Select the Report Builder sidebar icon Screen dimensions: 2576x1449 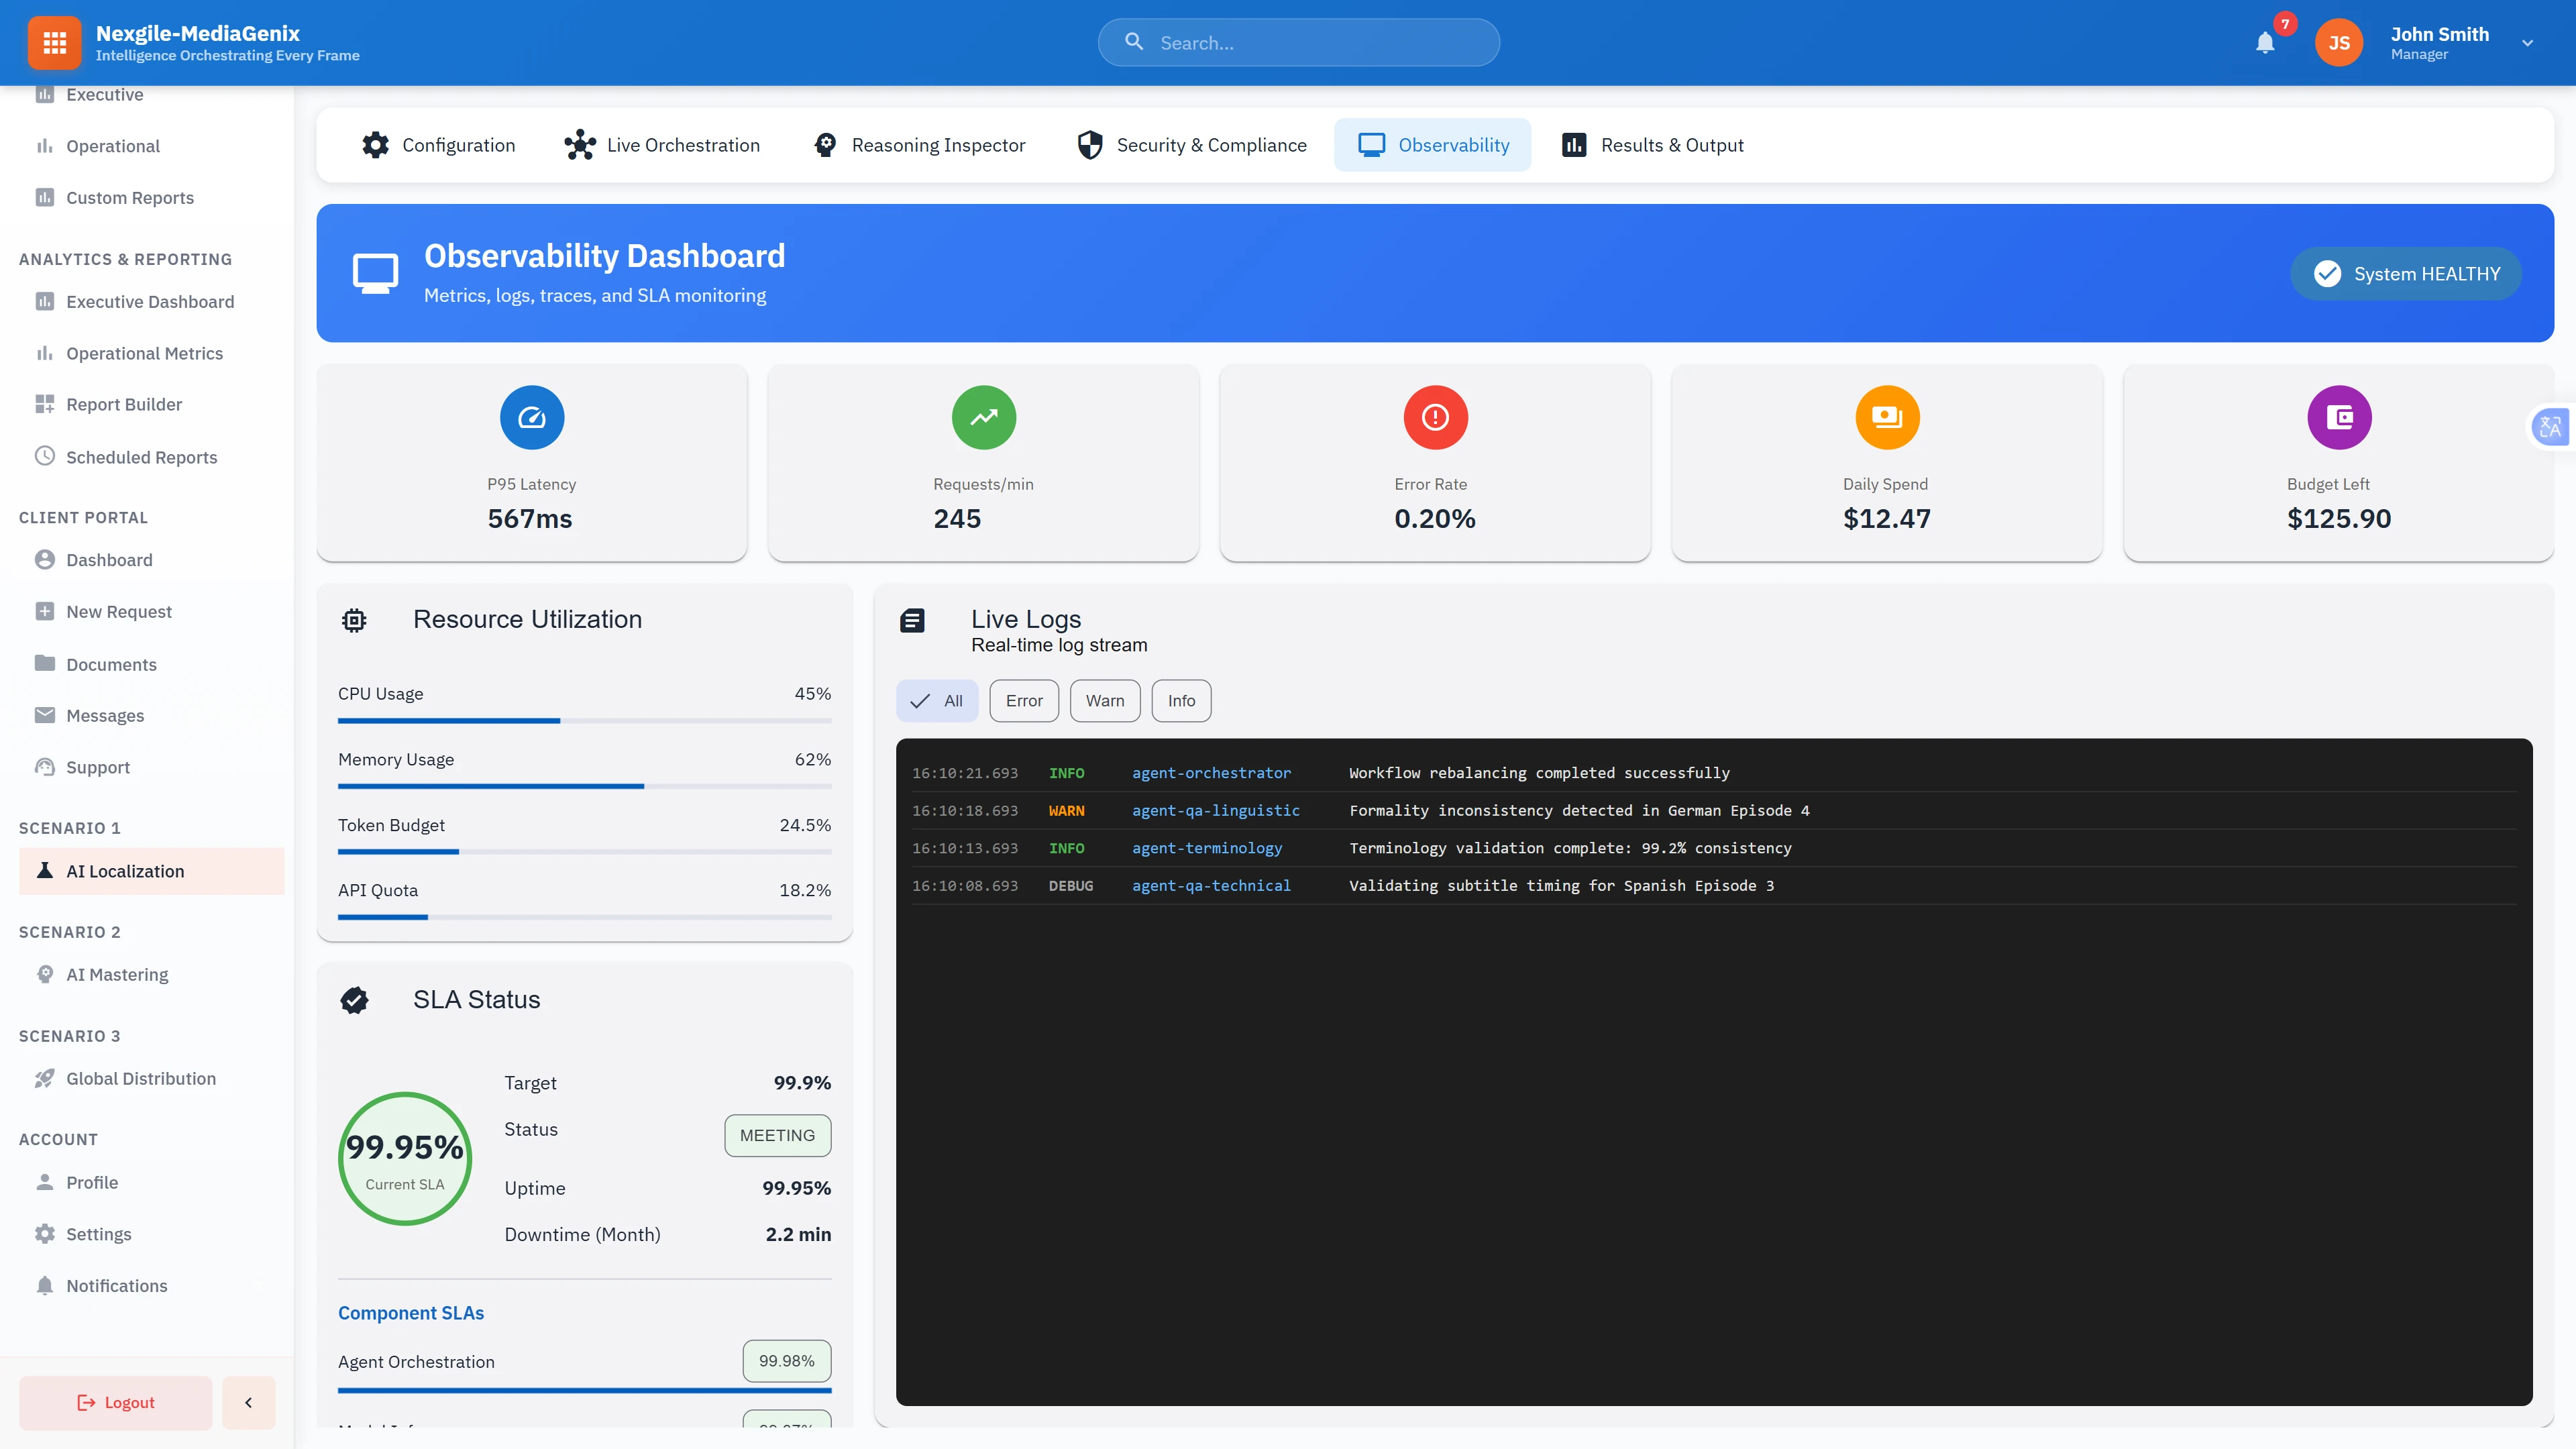[x=44, y=404]
